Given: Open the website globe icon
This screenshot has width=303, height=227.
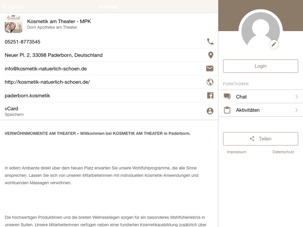Looking at the screenshot, I should pyautogui.click(x=210, y=82).
